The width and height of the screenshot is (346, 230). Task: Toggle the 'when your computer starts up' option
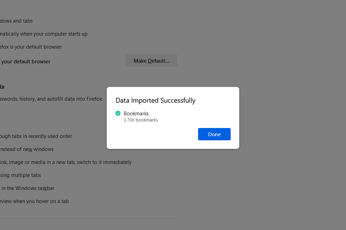click(x=44, y=34)
